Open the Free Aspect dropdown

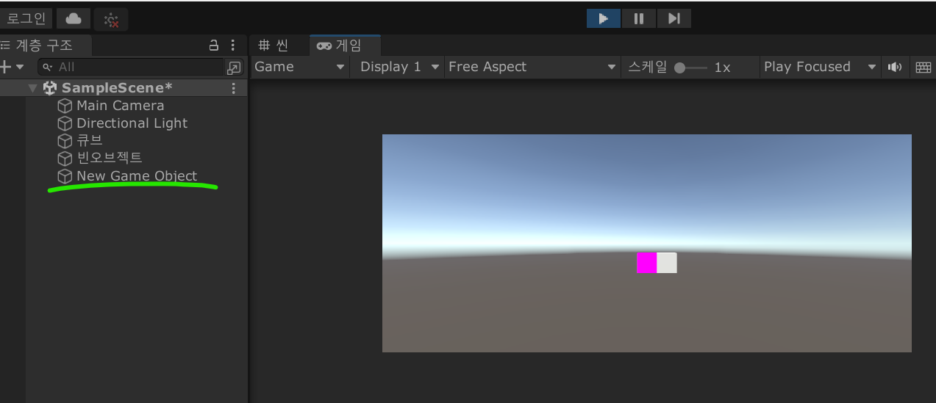(532, 67)
